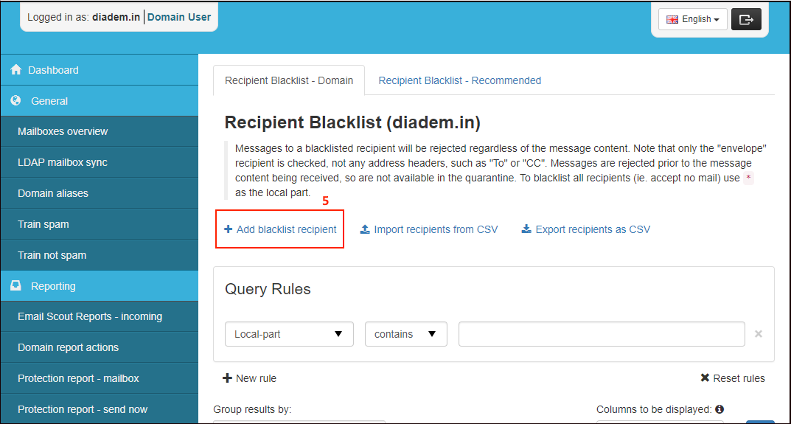This screenshot has height=424, width=791.
Task: Select the Recipient Blacklist - Domain tab
Action: pyautogui.click(x=289, y=80)
